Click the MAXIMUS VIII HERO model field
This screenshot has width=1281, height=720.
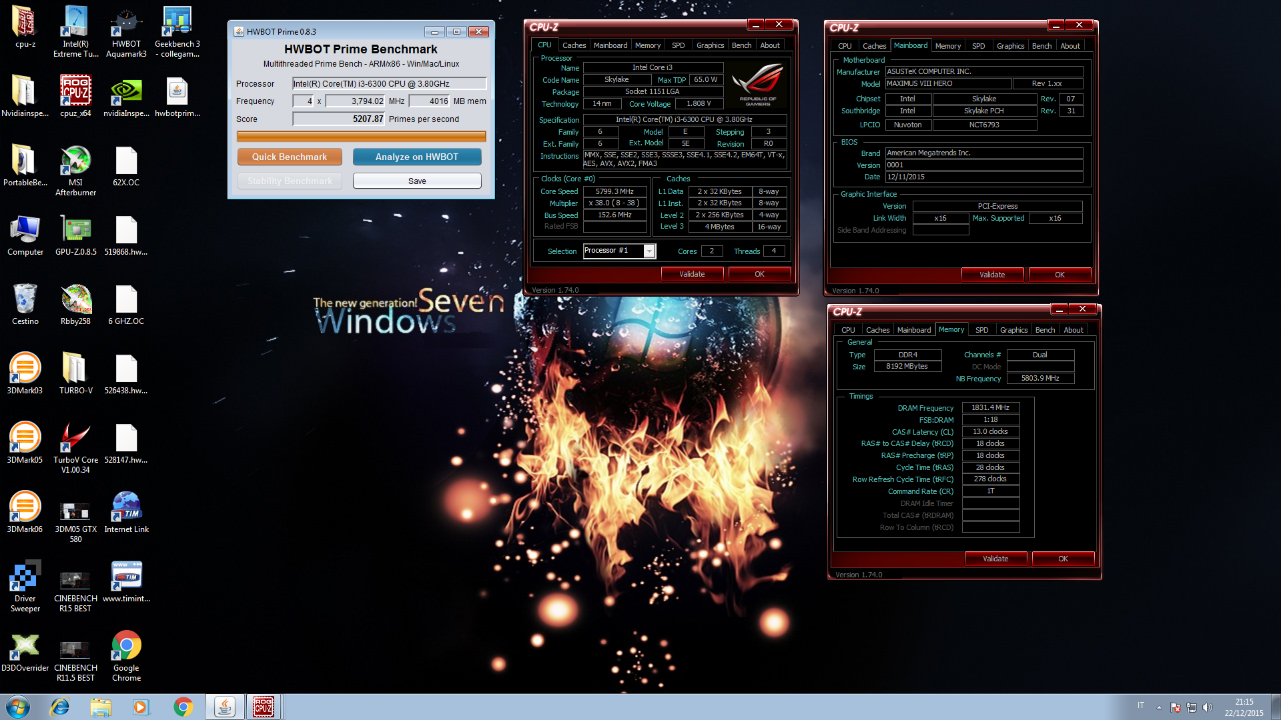(x=947, y=84)
